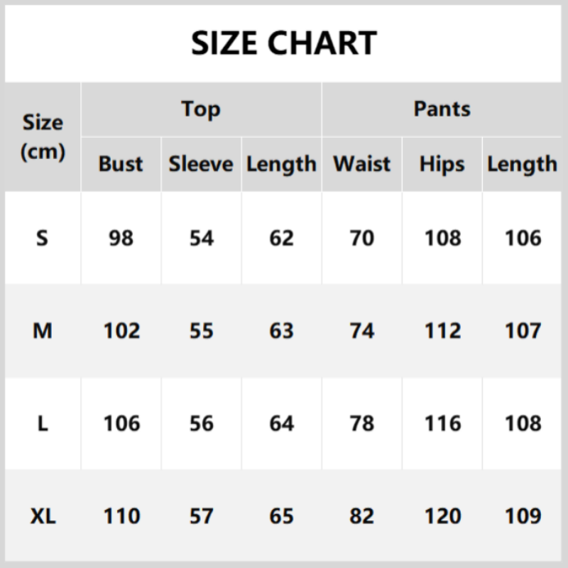
Task: Click the Hips column header
Action: pos(442,164)
